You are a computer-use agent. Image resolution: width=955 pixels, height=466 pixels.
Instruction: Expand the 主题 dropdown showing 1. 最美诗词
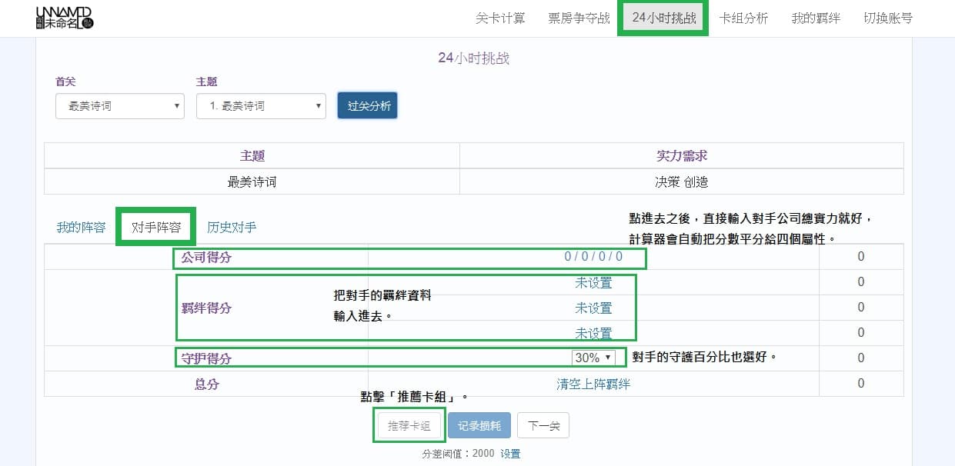[x=261, y=106]
